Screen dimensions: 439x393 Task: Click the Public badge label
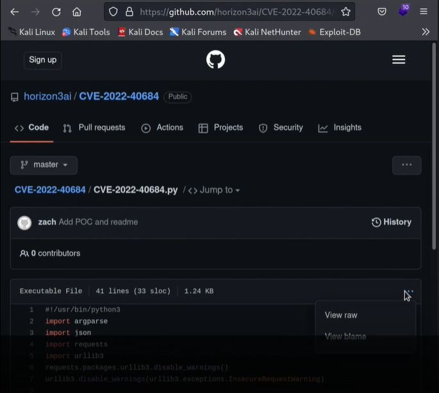click(x=178, y=97)
